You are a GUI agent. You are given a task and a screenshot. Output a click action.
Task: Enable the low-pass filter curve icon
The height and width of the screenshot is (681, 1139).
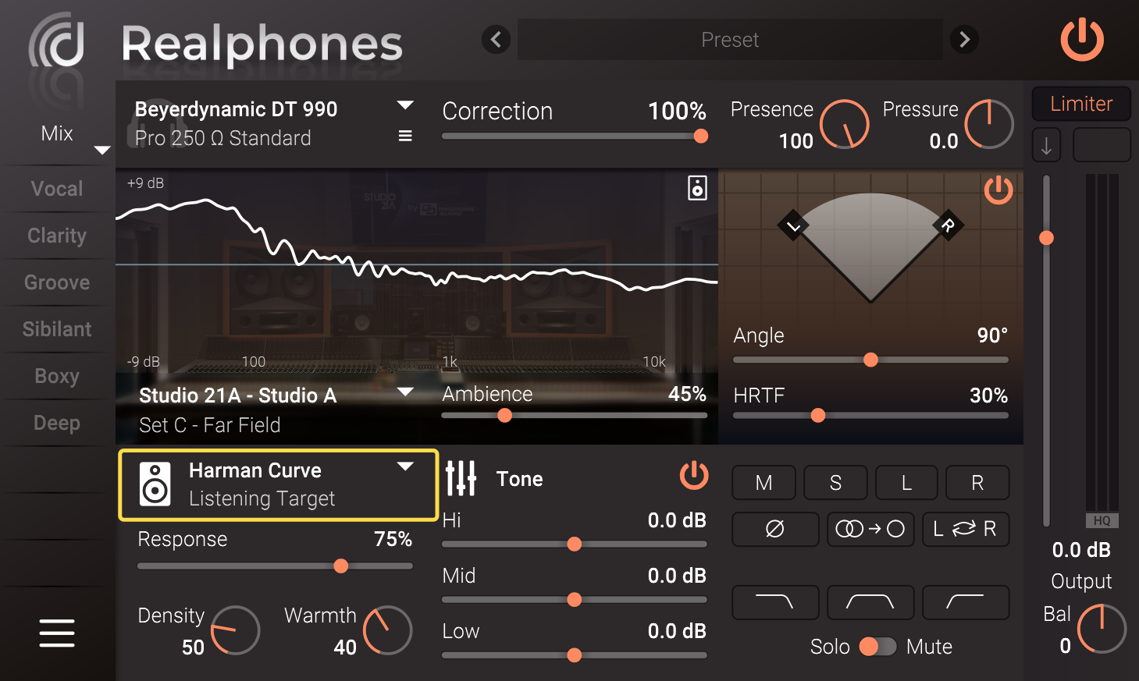(x=775, y=602)
